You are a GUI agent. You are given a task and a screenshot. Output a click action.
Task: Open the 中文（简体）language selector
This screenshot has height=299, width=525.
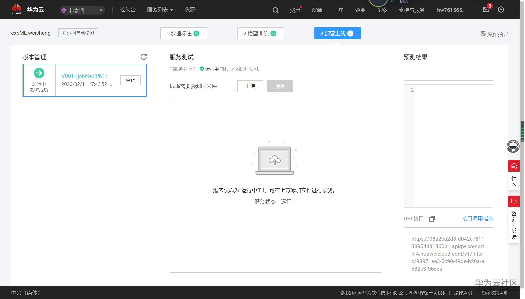pos(25,293)
